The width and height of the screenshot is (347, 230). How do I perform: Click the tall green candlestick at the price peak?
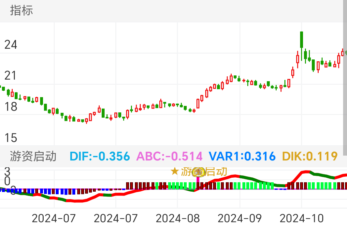[301, 39]
